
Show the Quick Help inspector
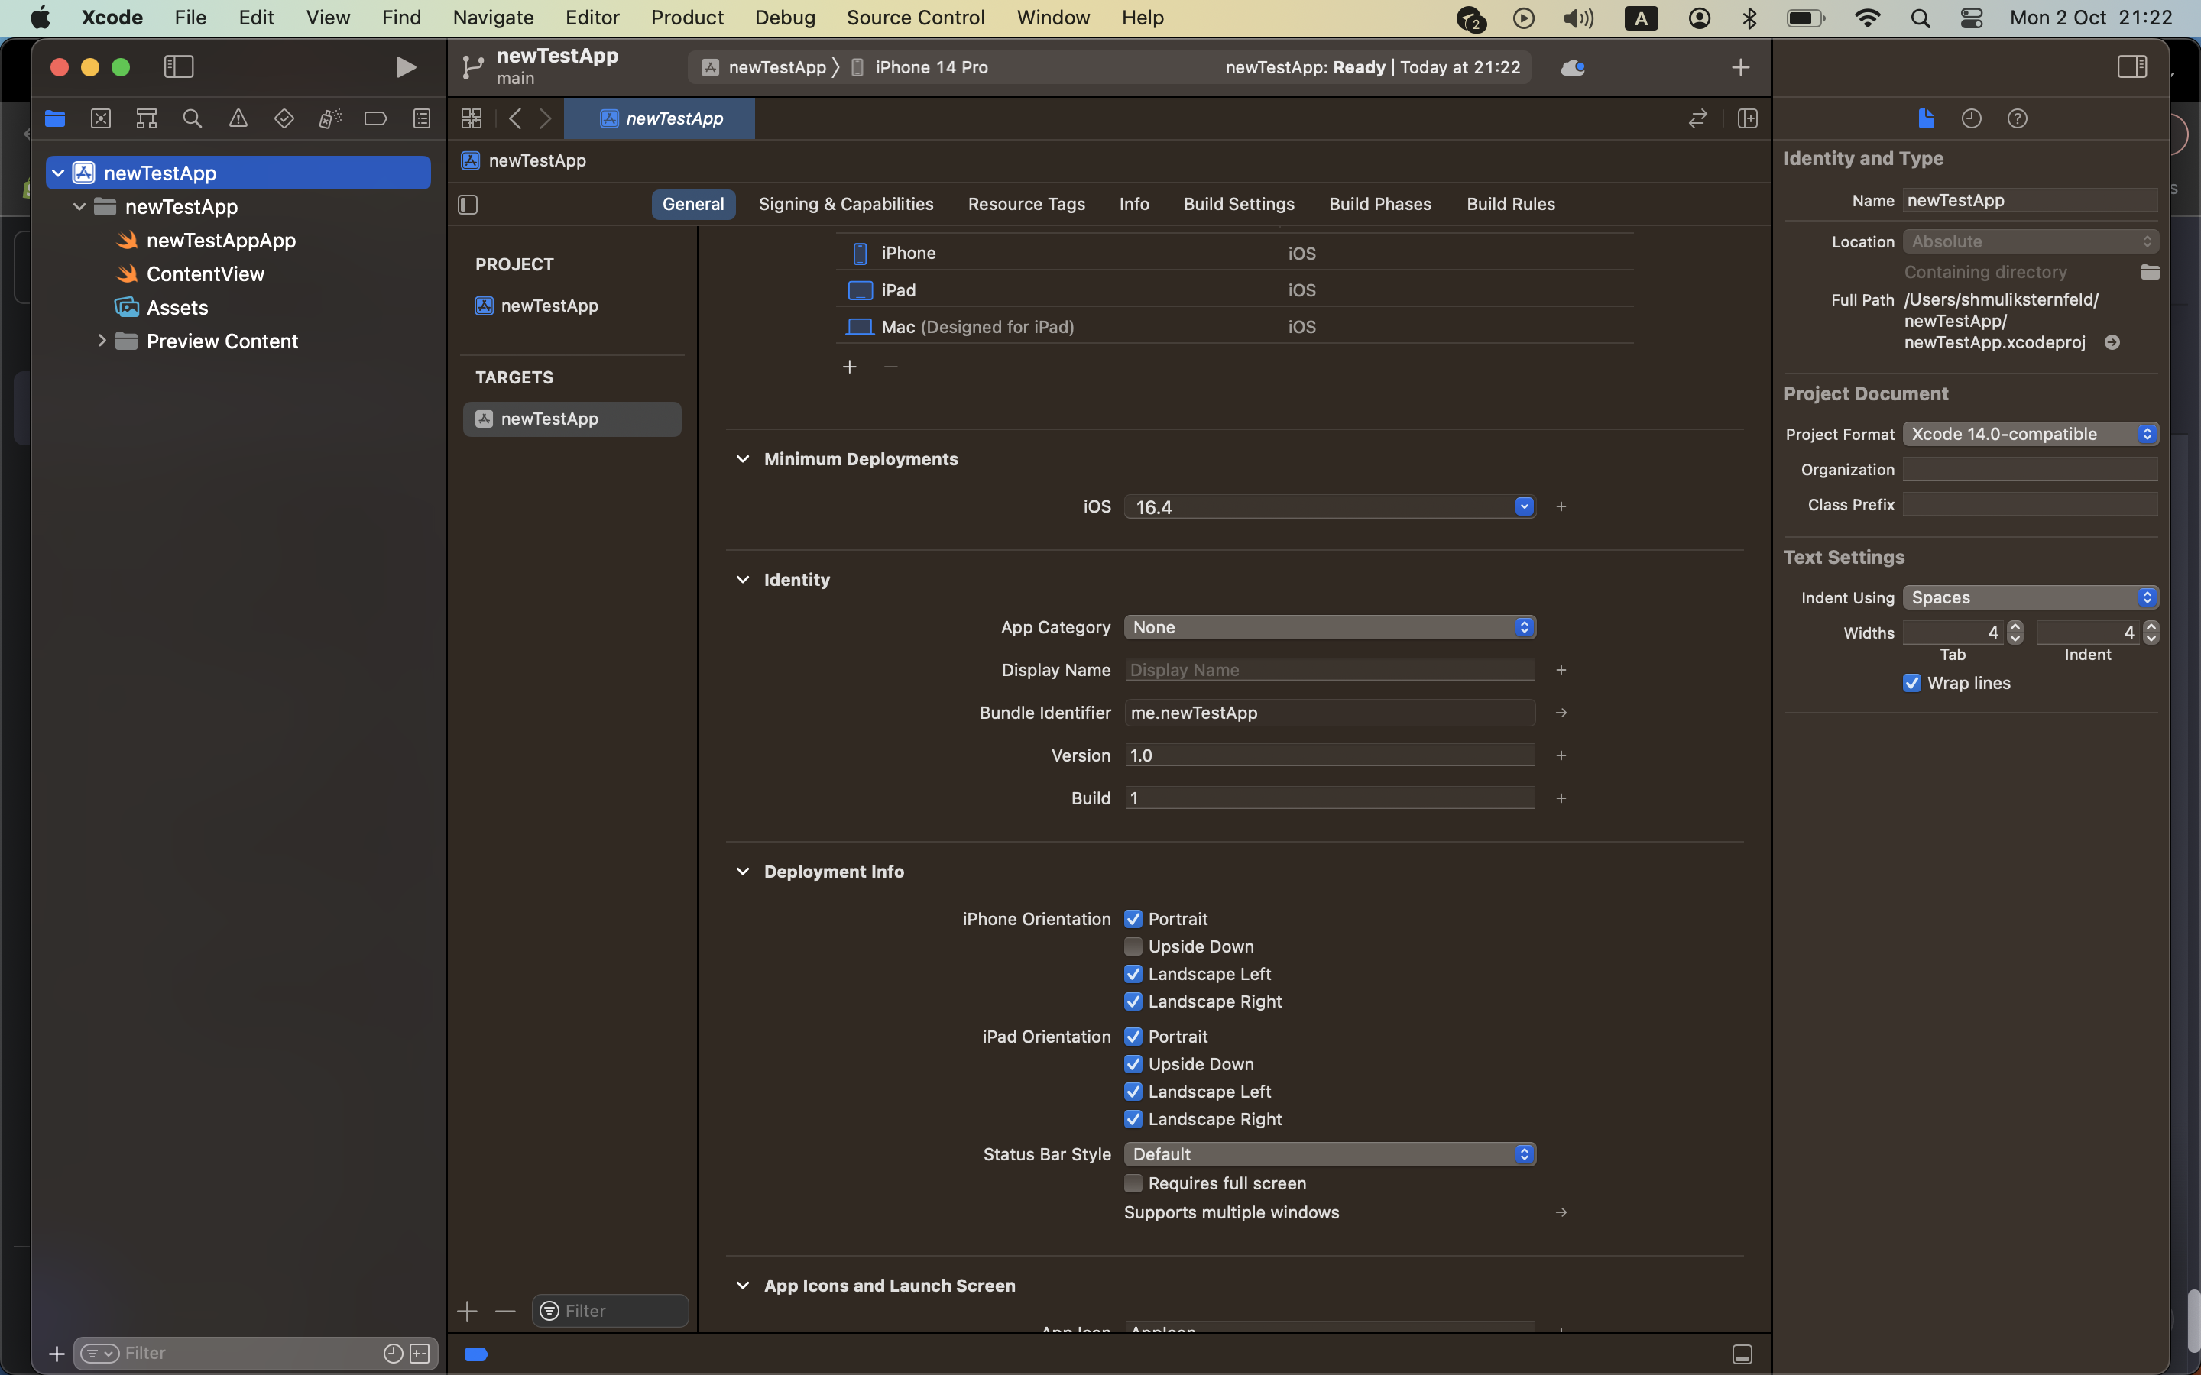click(x=2018, y=118)
